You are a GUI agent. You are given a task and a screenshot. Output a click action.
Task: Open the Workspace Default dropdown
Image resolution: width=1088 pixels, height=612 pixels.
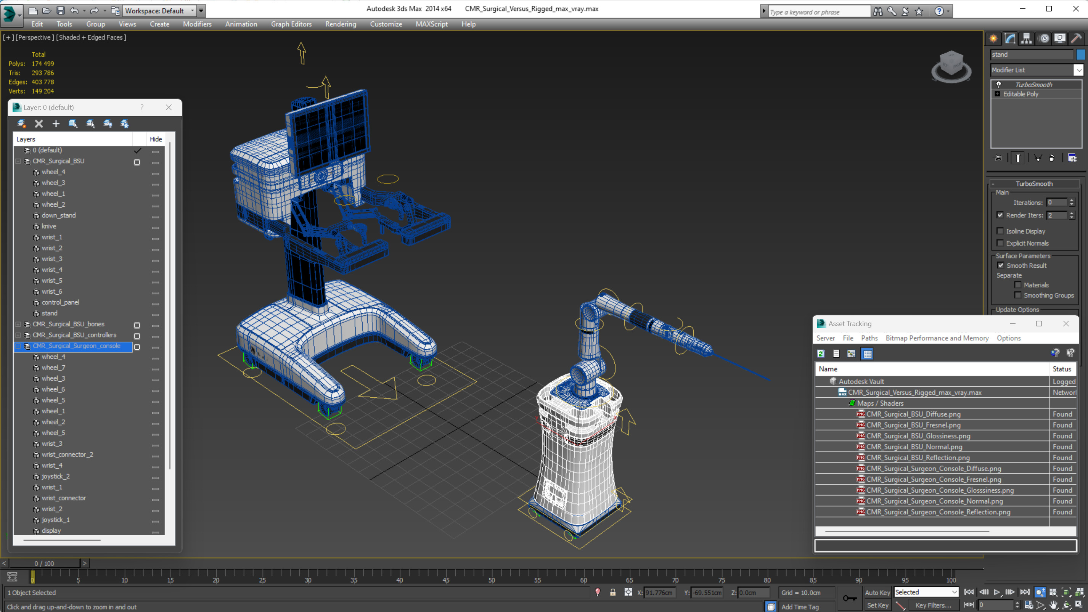(159, 11)
